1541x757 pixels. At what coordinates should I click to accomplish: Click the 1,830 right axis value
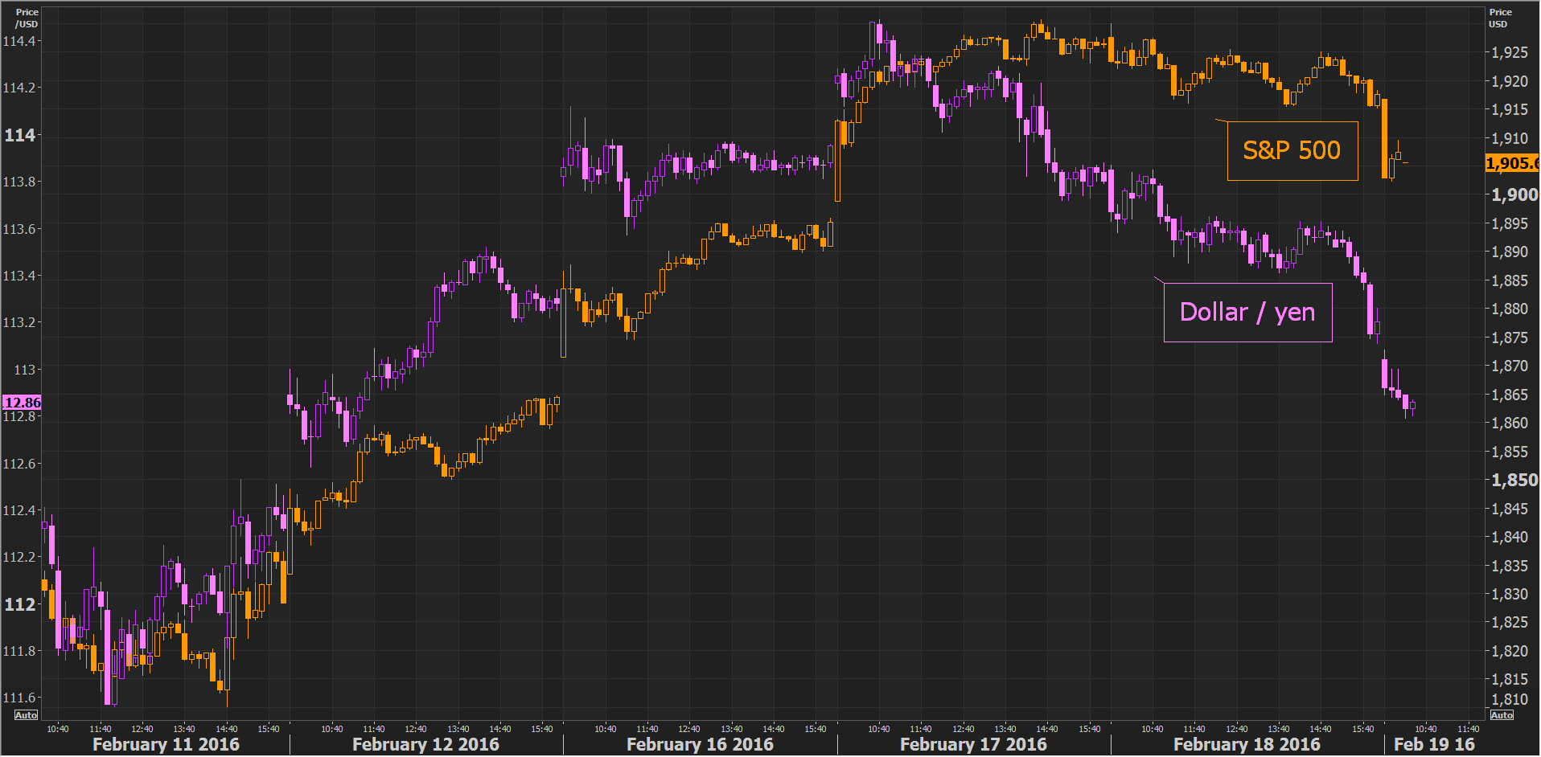click(x=1510, y=594)
